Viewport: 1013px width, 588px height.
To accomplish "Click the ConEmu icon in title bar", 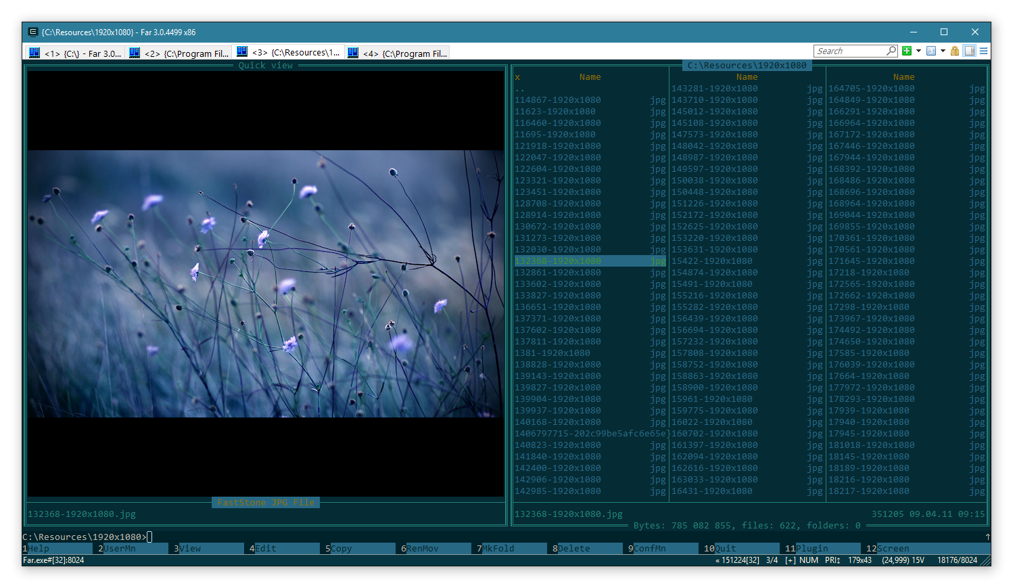I will (32, 32).
